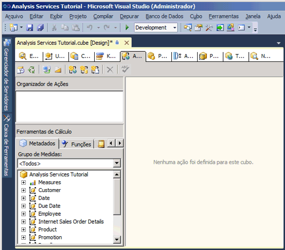Image resolution: width=285 pixels, height=250 pixels.
Task: Open the dropdown arrow beside New Project
Action: tap(21, 28)
